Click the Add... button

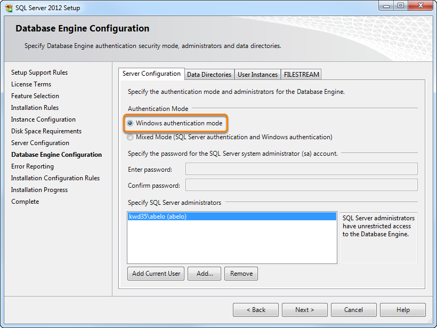pos(204,274)
